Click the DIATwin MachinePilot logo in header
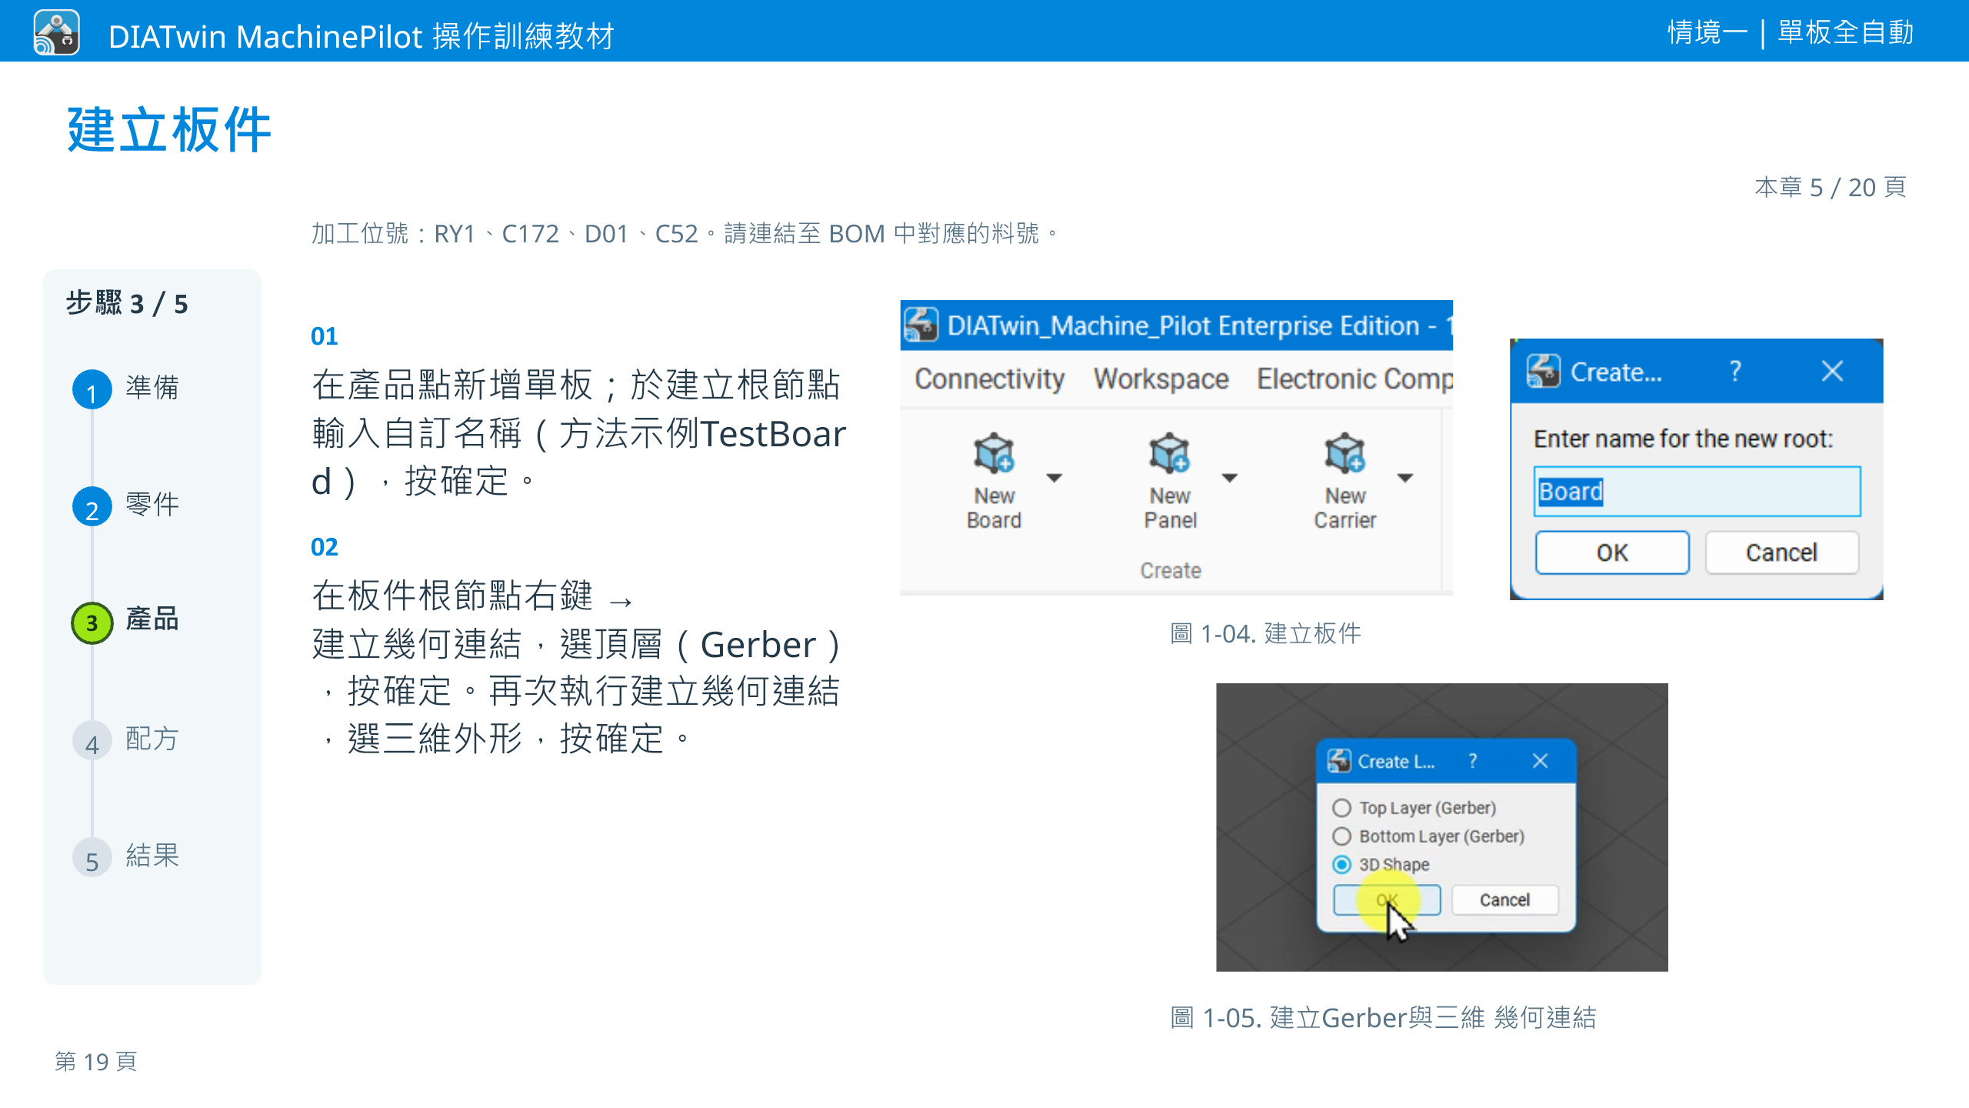This screenshot has height=1108, width=1969. click(56, 32)
